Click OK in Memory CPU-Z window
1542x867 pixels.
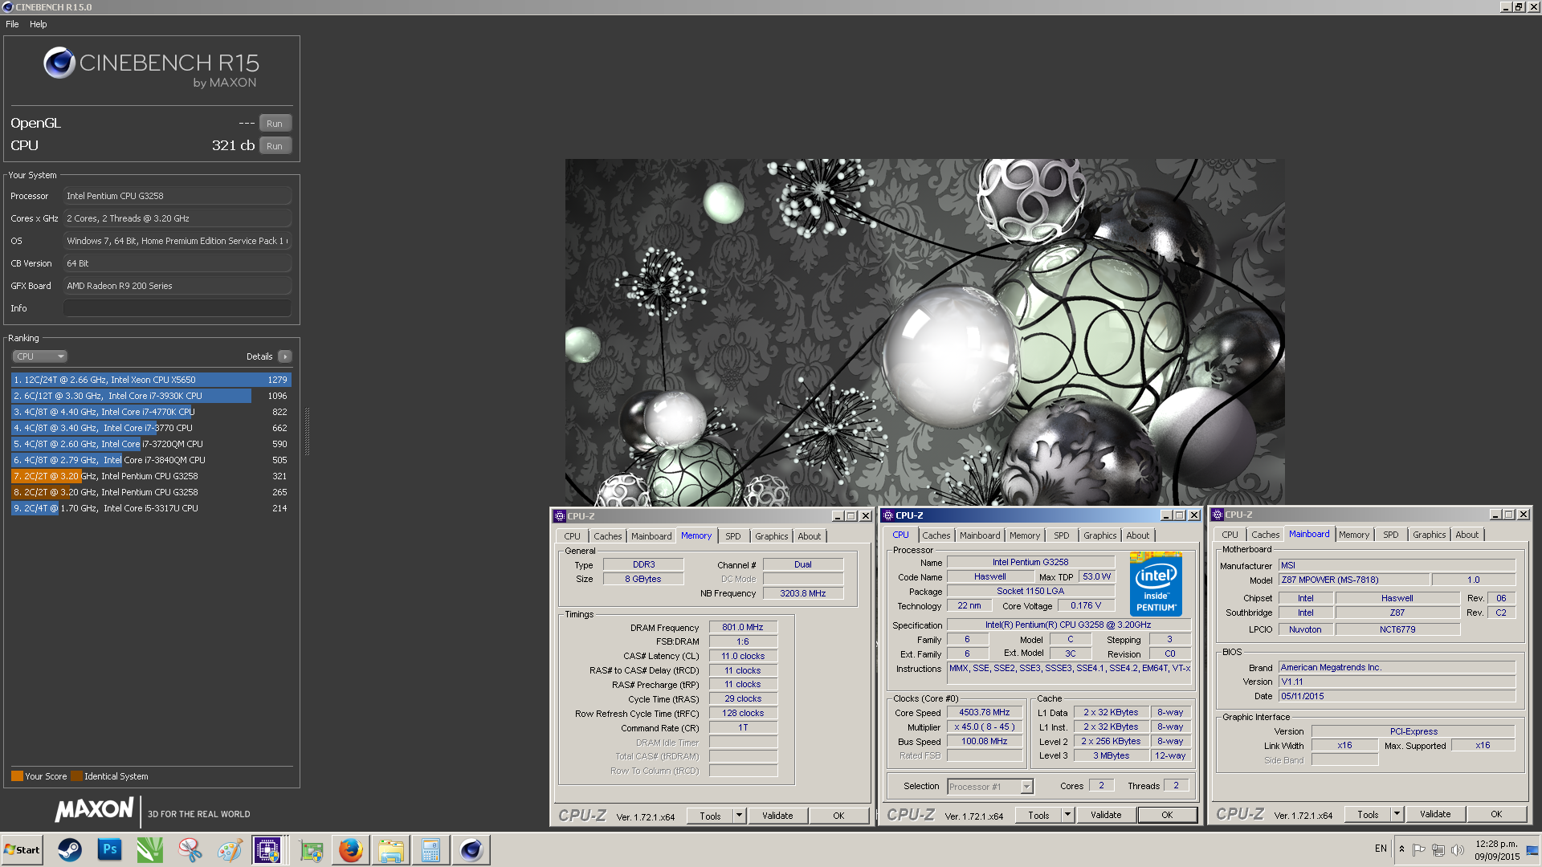coord(838,816)
